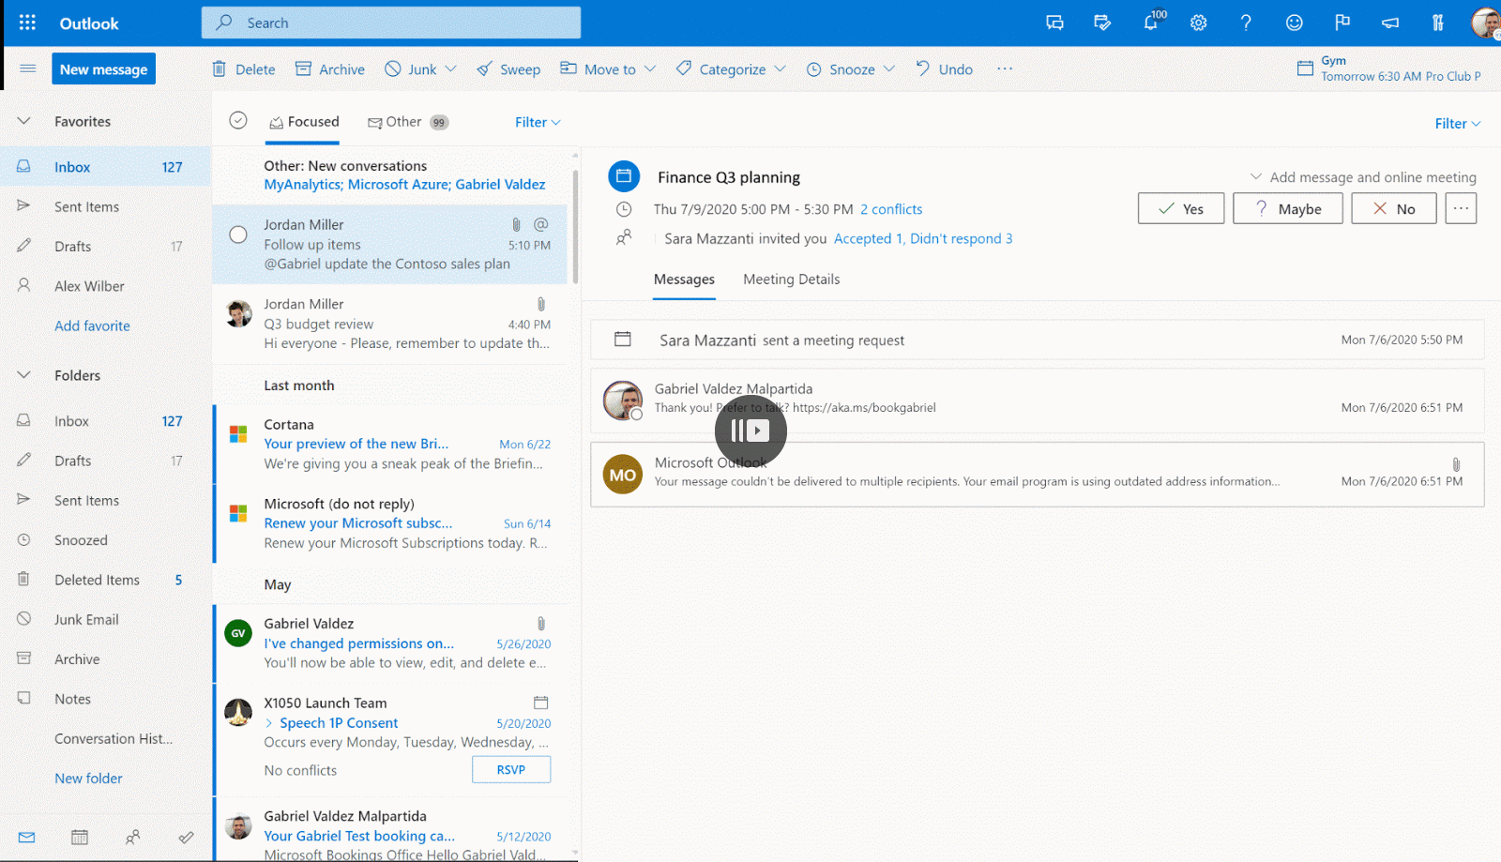The width and height of the screenshot is (1501, 862).
Task: Undo the last action
Action: (945, 69)
